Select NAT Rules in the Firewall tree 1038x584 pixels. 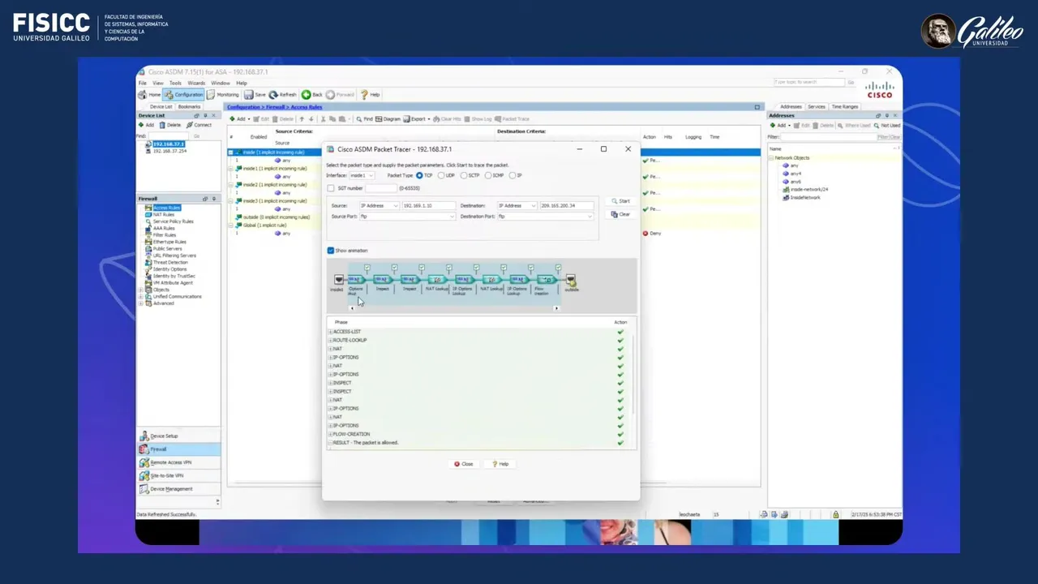tap(163, 214)
